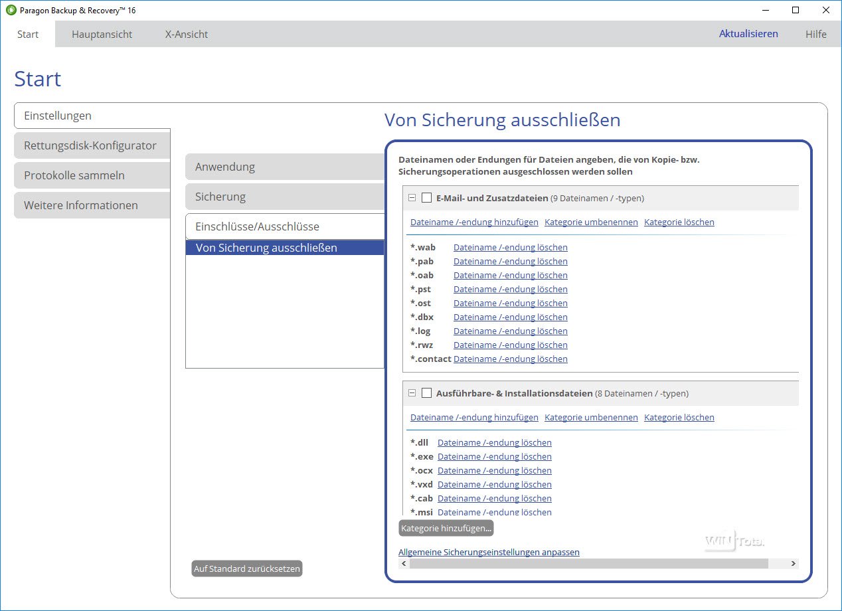
Task: Click the horizontal scrollbar right arrow
Action: point(793,564)
